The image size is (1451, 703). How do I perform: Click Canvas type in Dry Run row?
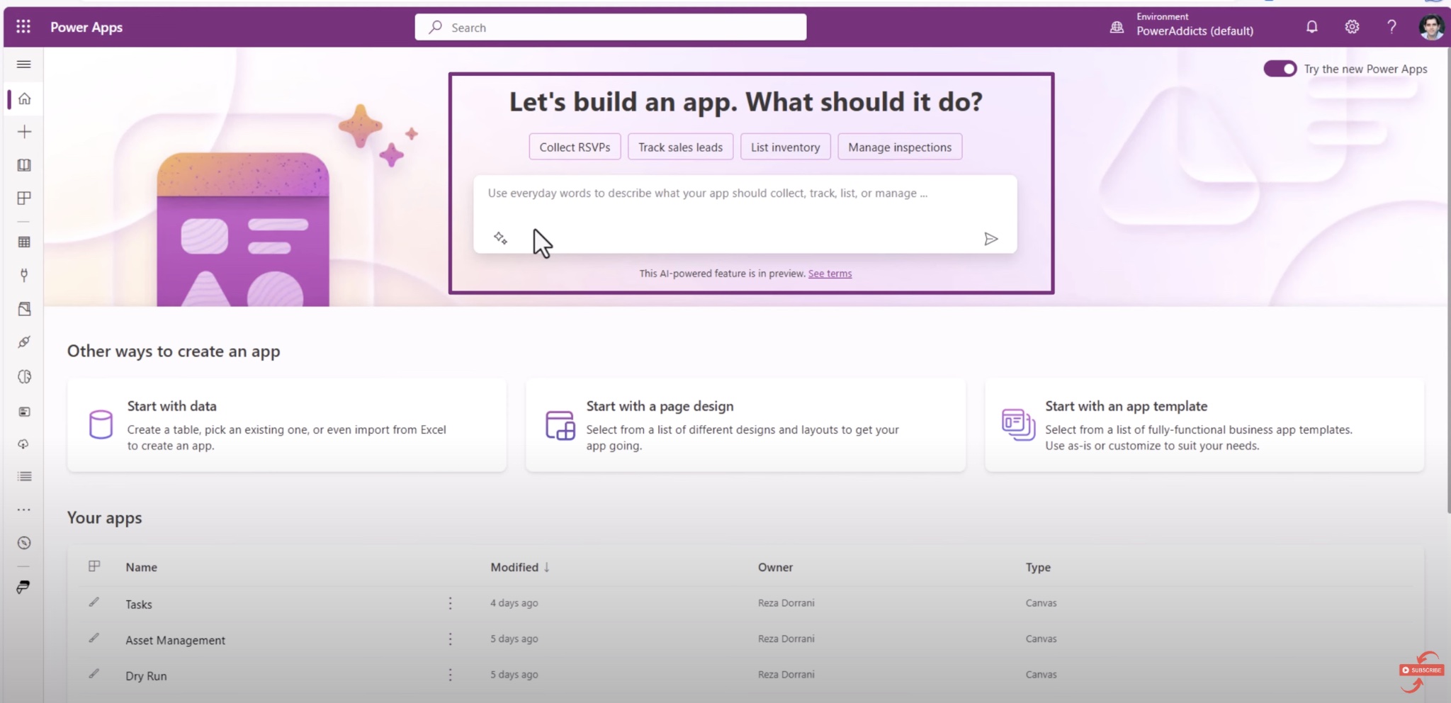point(1041,674)
